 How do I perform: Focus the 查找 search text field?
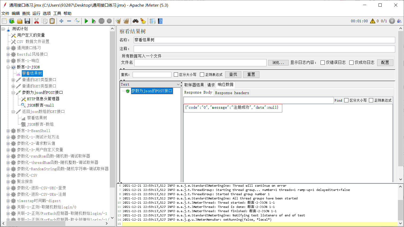coord(152,75)
